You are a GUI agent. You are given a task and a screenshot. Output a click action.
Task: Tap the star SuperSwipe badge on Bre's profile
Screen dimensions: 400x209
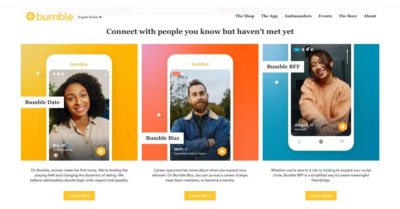tap(101, 151)
